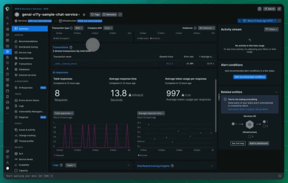Screen dimensions: 288x183
Task: Open the user avatar at the rail bottom
Action: pos(8,168)
